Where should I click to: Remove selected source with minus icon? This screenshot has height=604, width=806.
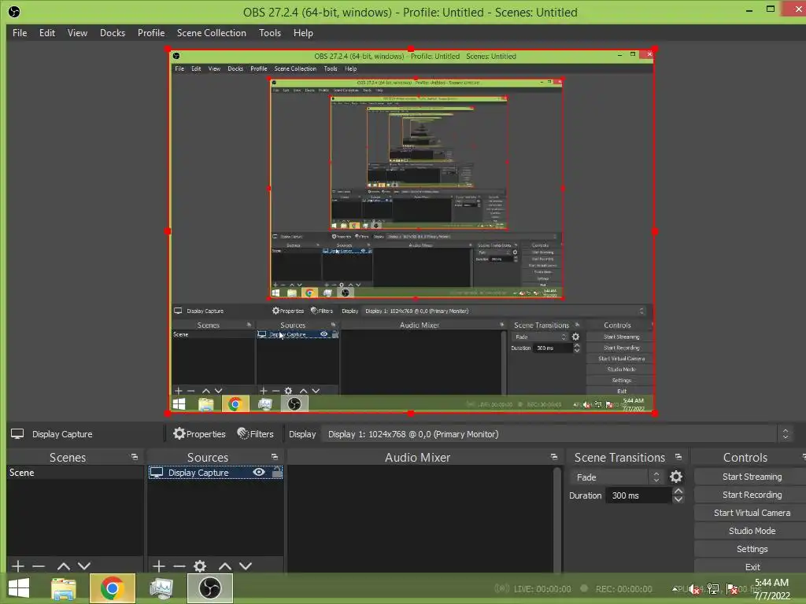[x=179, y=566]
